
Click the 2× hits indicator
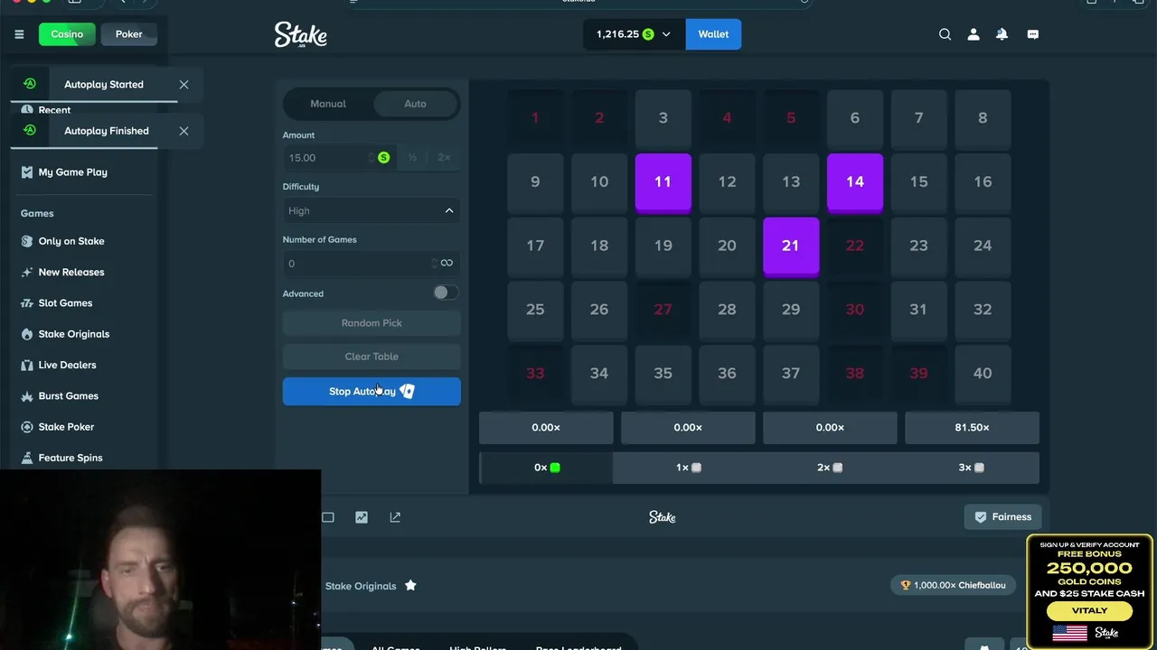click(x=830, y=468)
